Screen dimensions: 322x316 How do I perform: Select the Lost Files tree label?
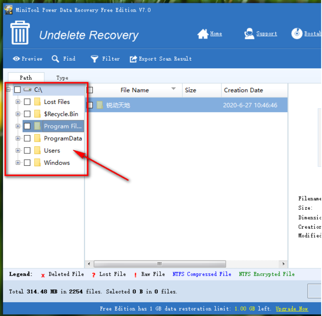57,102
